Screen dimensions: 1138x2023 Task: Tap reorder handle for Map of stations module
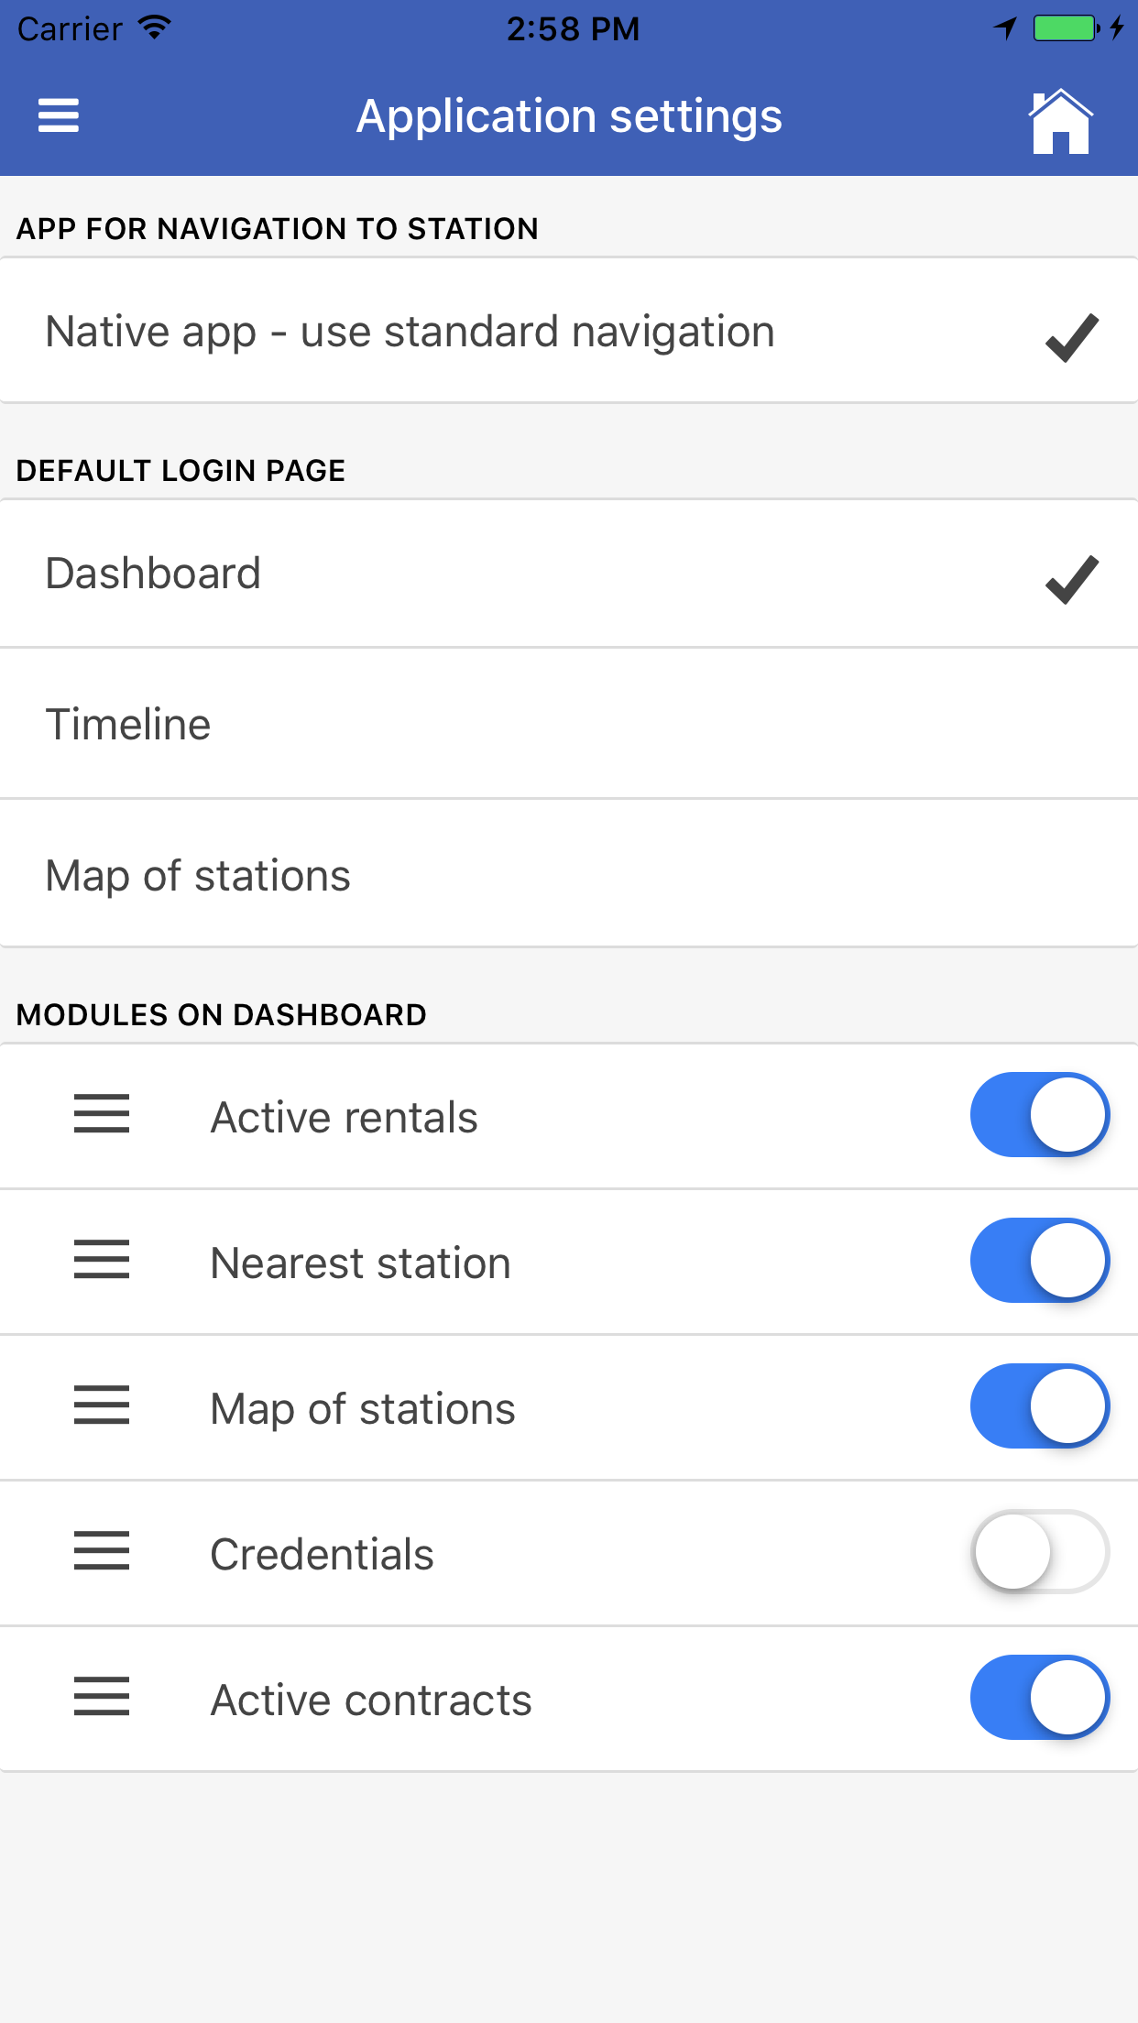click(x=102, y=1405)
